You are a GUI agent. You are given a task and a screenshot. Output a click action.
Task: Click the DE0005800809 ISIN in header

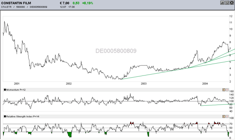click(38, 7)
